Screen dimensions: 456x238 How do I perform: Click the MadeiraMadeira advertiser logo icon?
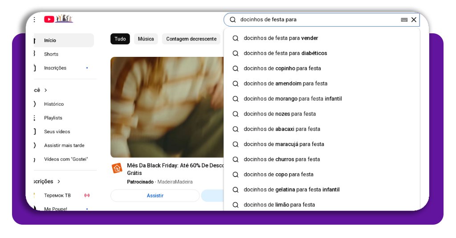(x=117, y=168)
